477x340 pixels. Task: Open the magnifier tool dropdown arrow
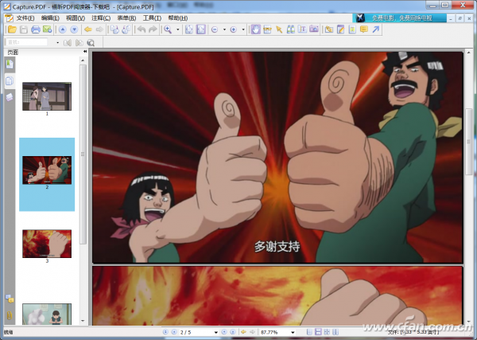pyautogui.click(x=178, y=29)
